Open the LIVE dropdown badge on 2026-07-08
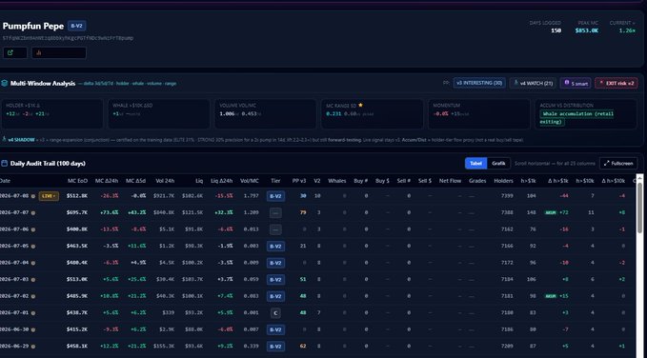Image resolution: width=647 pixels, height=358 pixels. point(49,196)
